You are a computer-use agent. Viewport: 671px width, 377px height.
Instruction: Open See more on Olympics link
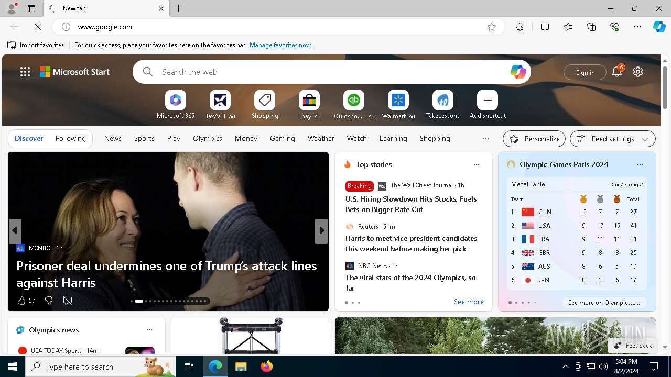(x=604, y=303)
